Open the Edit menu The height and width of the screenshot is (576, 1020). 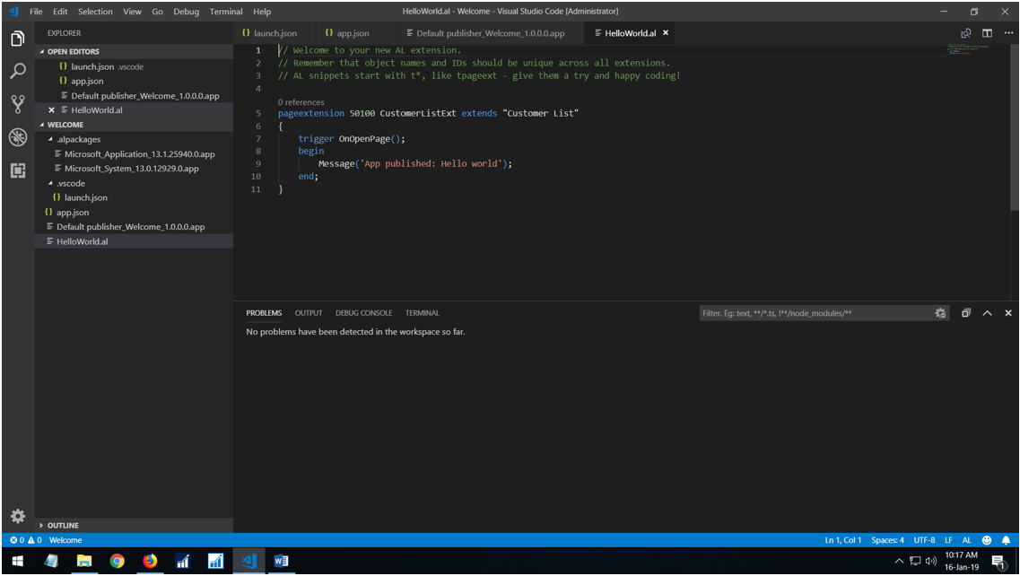[x=60, y=11]
